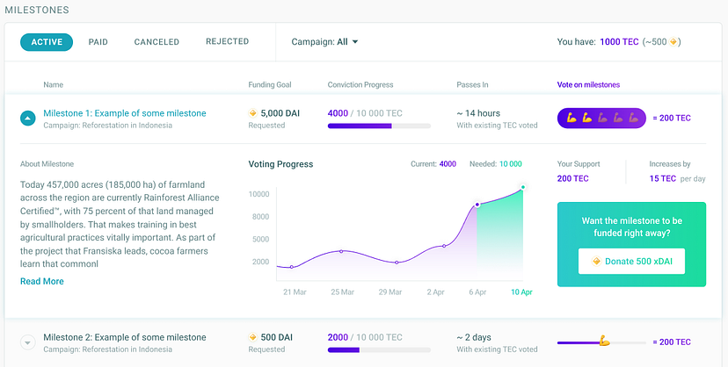
Task: Open Milestone 1: Example of some milestone title
Action: click(124, 113)
